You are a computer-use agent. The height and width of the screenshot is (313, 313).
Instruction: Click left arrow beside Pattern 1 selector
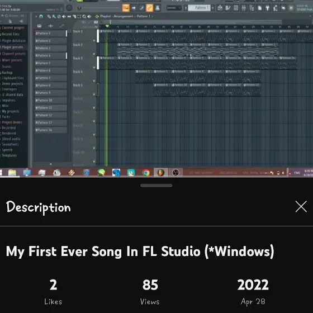pos(186,8)
